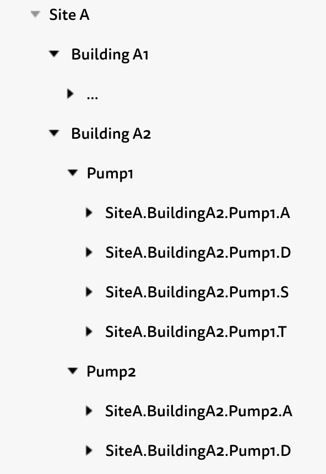326x474 pixels.
Task: Expand the Pump1.D arrow listed under Pump1
Action: (89, 252)
